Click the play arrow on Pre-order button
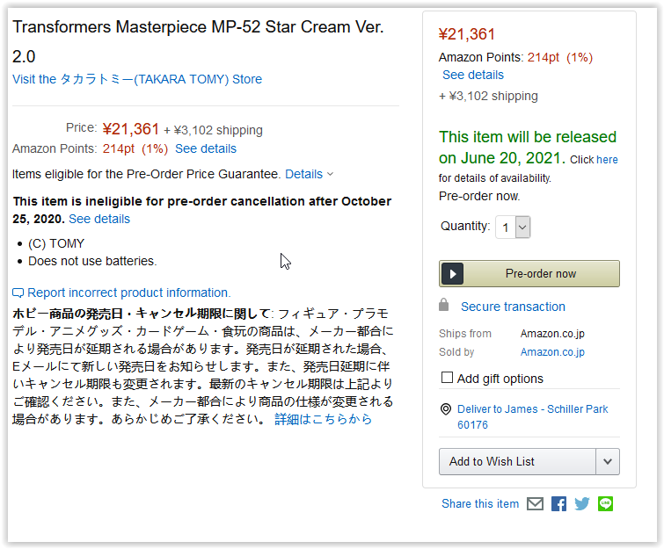 click(452, 273)
